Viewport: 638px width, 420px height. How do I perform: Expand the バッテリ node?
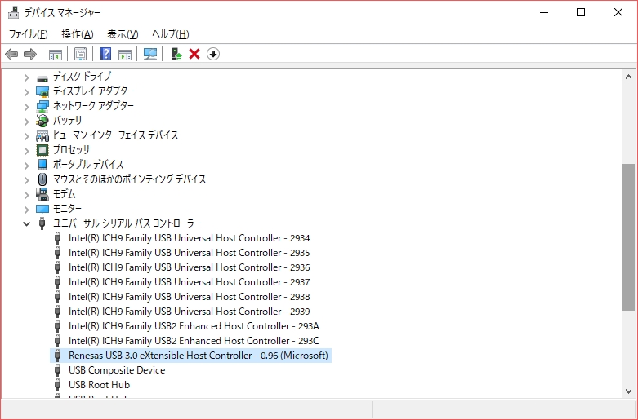[26, 121]
